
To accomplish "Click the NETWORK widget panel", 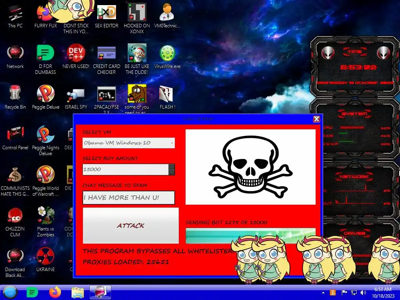I will click(x=357, y=190).
